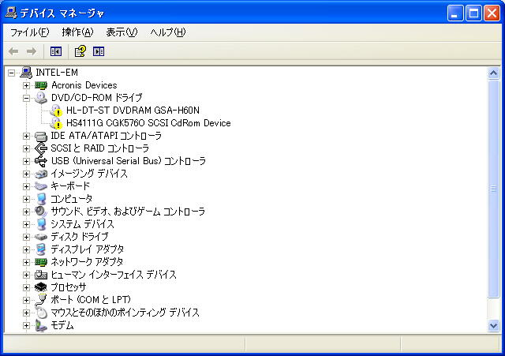
Task: Select HL-DT-ST DVDRAM GSA-H60N device text
Action: click(133, 111)
